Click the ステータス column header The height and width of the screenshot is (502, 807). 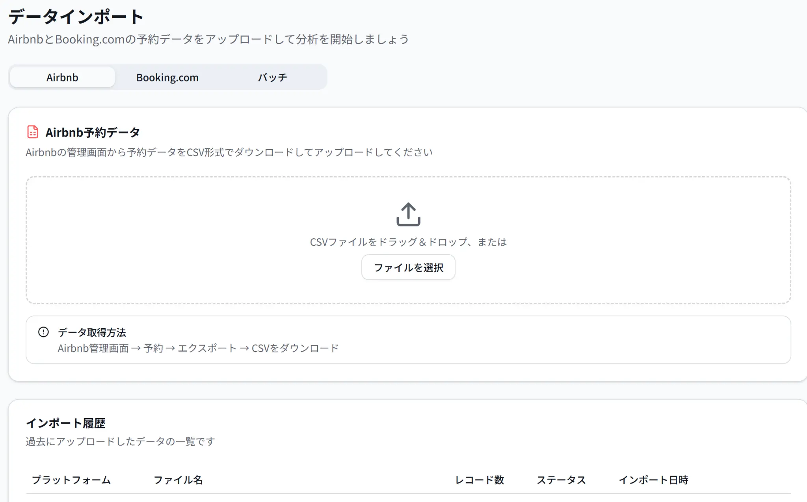561,480
